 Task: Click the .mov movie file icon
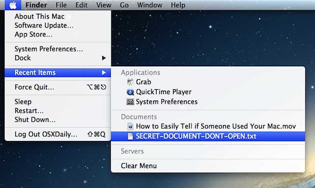coord(130,126)
